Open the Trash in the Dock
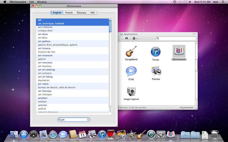Screen dimensions: 228x142 pyautogui.click(x=215, y=134)
